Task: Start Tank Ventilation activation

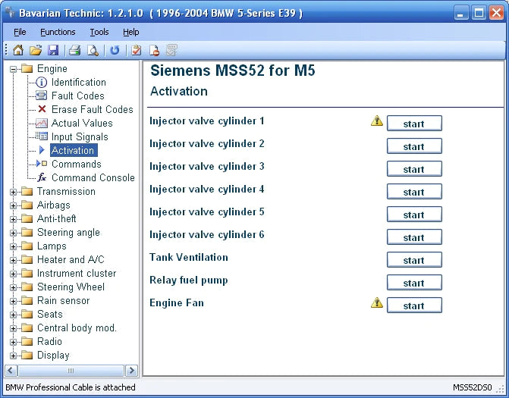Action: [x=413, y=260]
